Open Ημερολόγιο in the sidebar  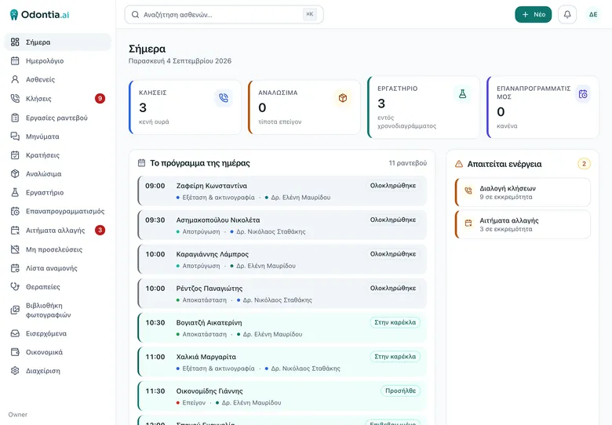(58, 61)
